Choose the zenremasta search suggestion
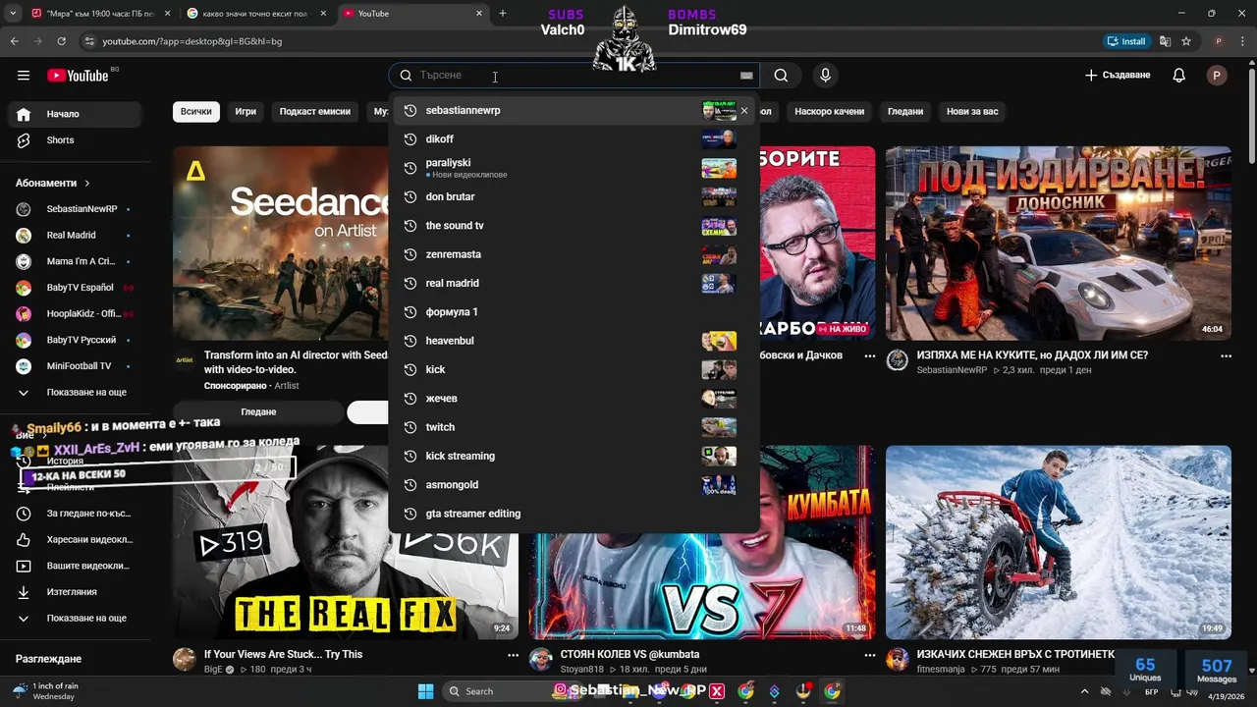This screenshot has height=707, width=1257. pos(574,254)
